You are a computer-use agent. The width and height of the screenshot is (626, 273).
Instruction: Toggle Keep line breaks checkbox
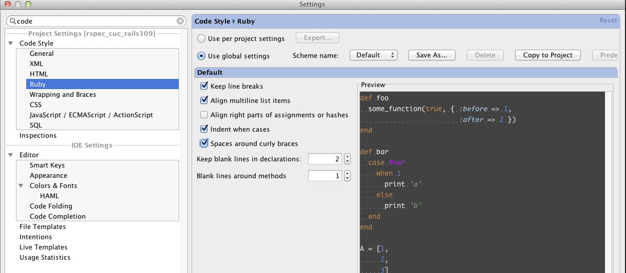click(204, 86)
